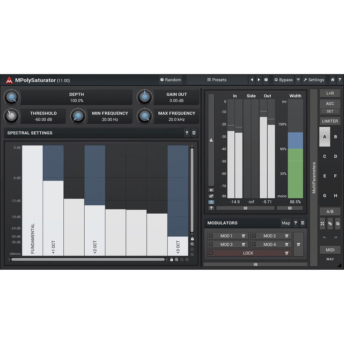Open the MOD 1 menu icon
This screenshot has height=344, width=344.
coord(244,236)
